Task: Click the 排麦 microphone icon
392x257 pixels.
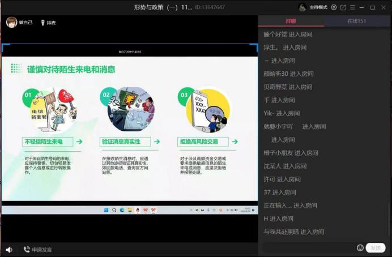Action: point(42,23)
